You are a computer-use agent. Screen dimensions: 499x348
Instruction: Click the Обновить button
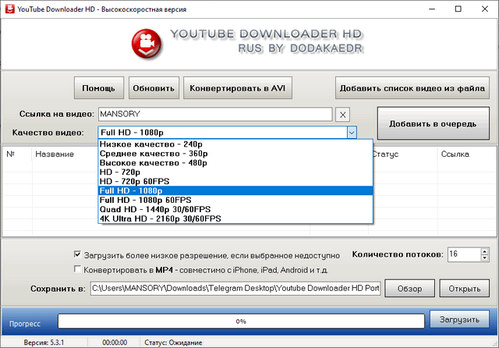click(154, 88)
